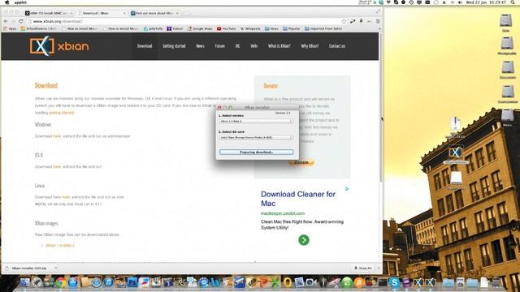The height and width of the screenshot is (292, 520).
Task: Open the Trash in the Dock
Action: [x=496, y=282]
